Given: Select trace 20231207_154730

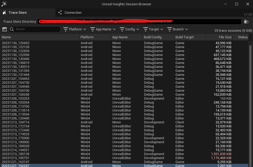Looking at the screenshot, I should point(125,83).
